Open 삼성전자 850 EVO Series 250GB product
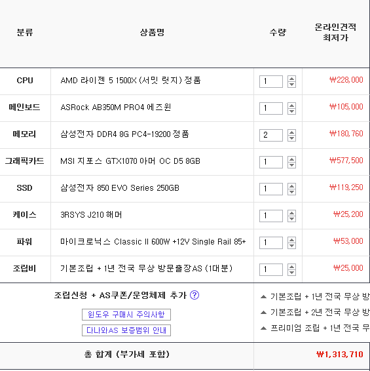 (x=120, y=188)
